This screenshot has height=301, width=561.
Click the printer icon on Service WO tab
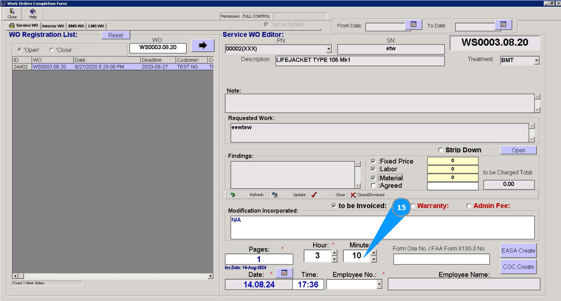12,25
